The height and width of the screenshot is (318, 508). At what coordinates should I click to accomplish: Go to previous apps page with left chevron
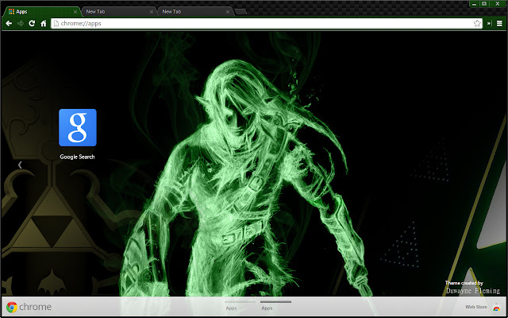[20, 165]
